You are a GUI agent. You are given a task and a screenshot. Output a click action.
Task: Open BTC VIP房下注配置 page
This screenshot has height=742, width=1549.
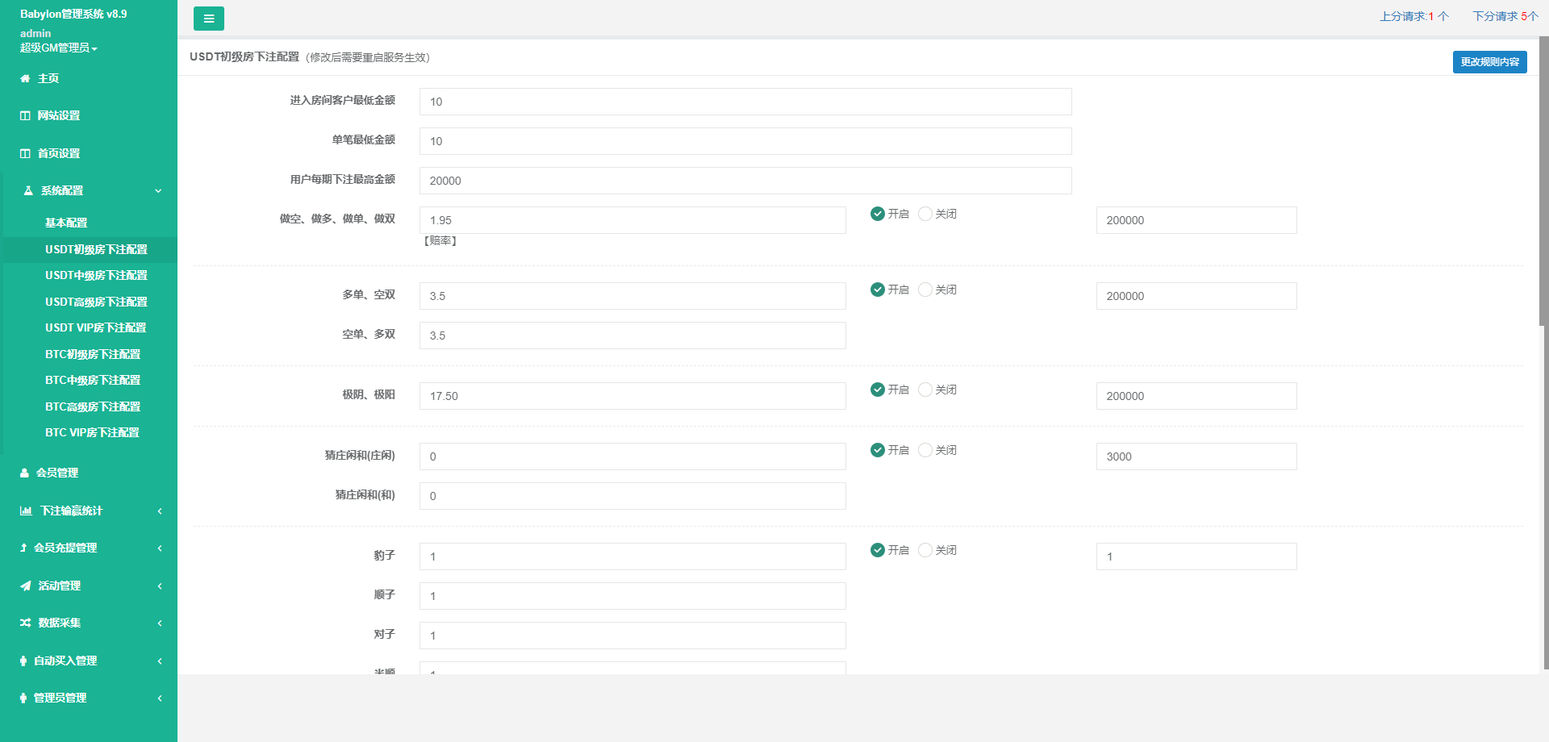tap(92, 433)
